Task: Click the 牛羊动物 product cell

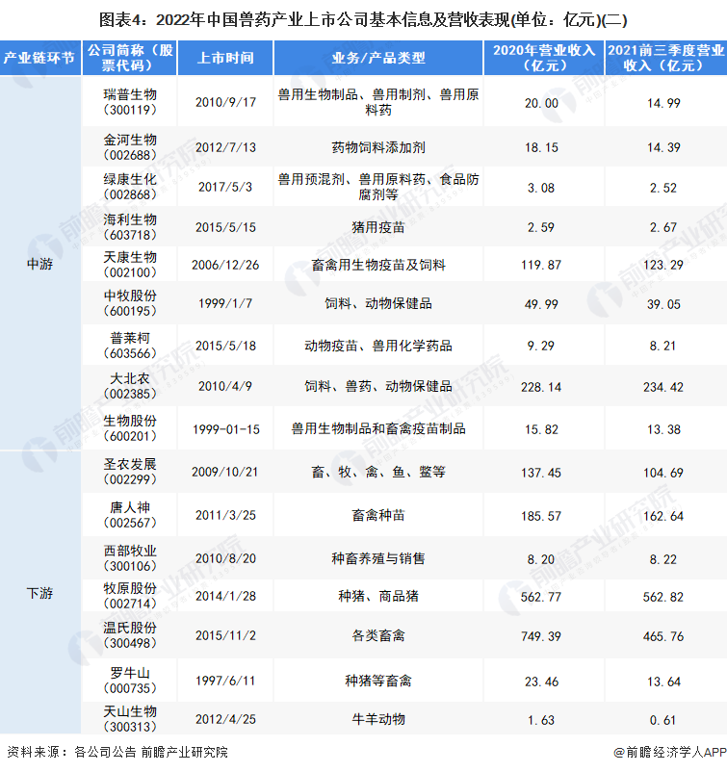Action: click(x=378, y=719)
